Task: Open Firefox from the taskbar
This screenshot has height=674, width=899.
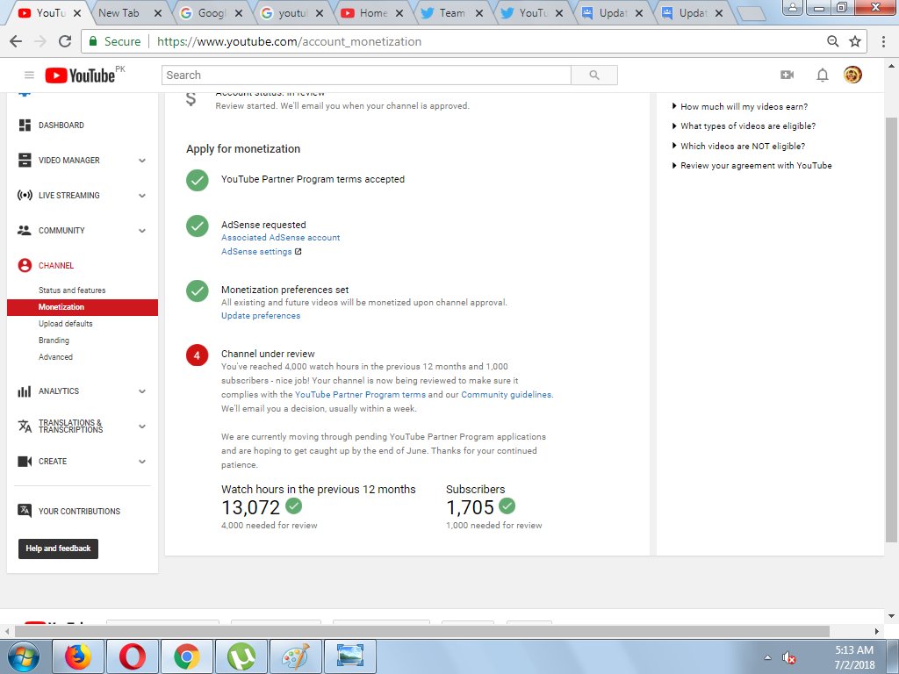Action: [x=78, y=656]
